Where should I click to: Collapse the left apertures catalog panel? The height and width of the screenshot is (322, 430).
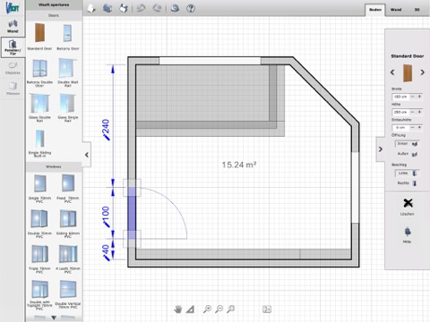87,155
